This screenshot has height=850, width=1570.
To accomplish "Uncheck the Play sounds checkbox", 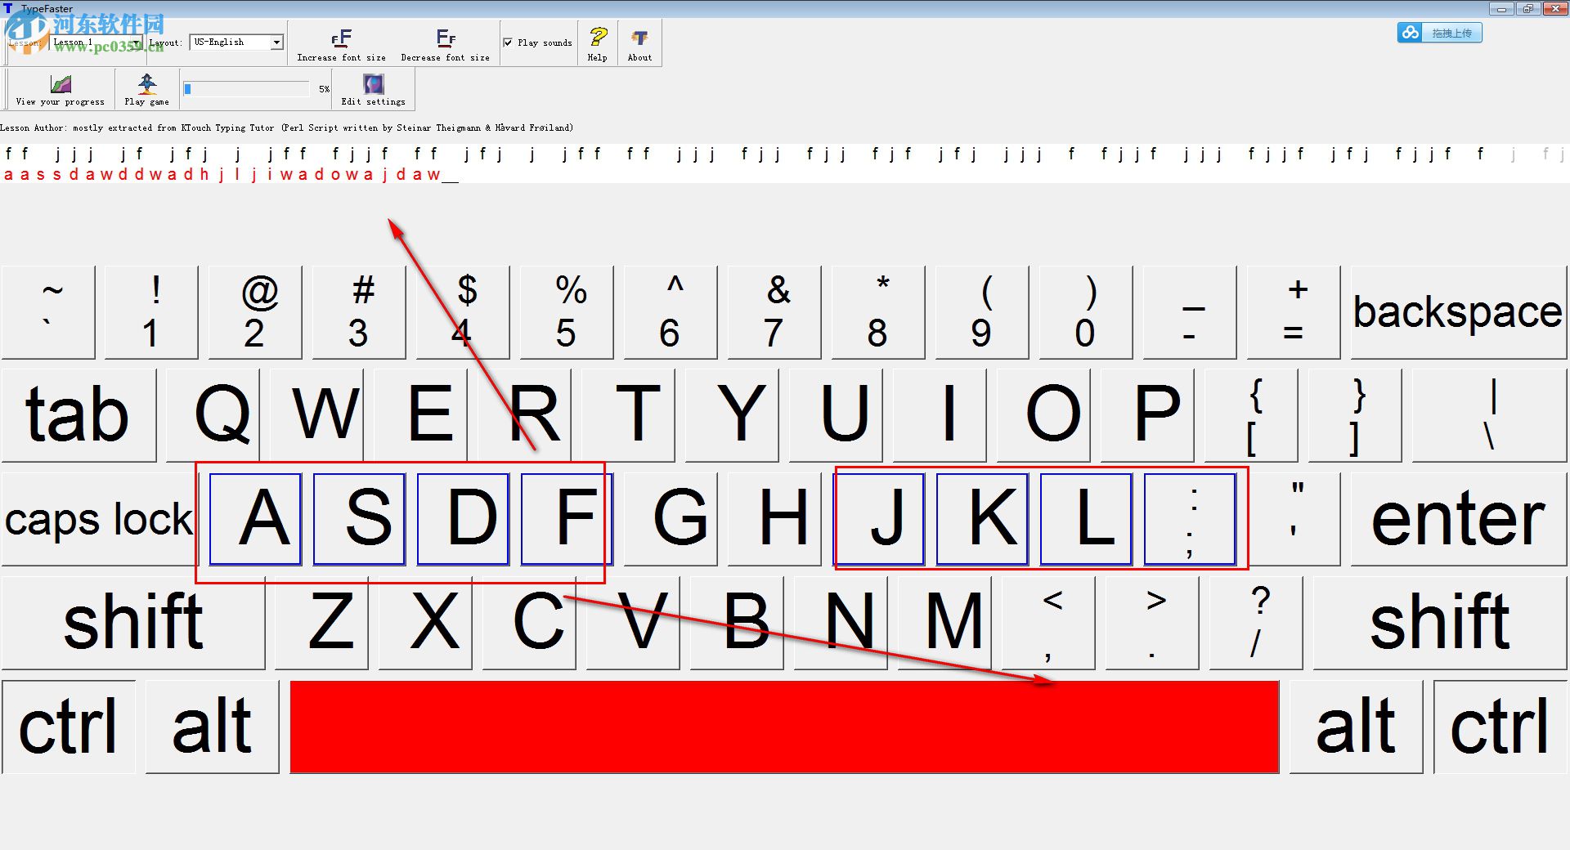I will (x=508, y=42).
